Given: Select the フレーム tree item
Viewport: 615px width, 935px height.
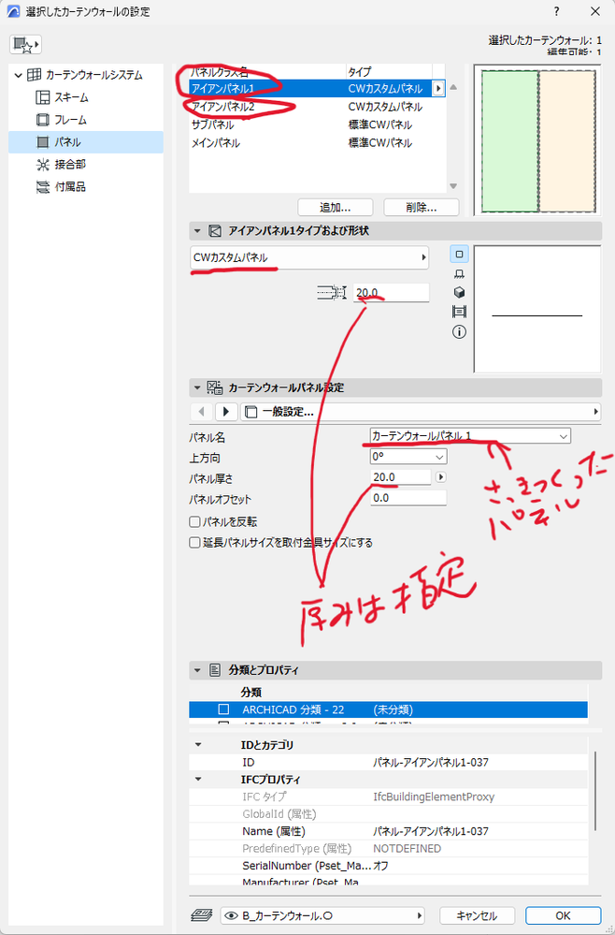Looking at the screenshot, I should tap(62, 120).
